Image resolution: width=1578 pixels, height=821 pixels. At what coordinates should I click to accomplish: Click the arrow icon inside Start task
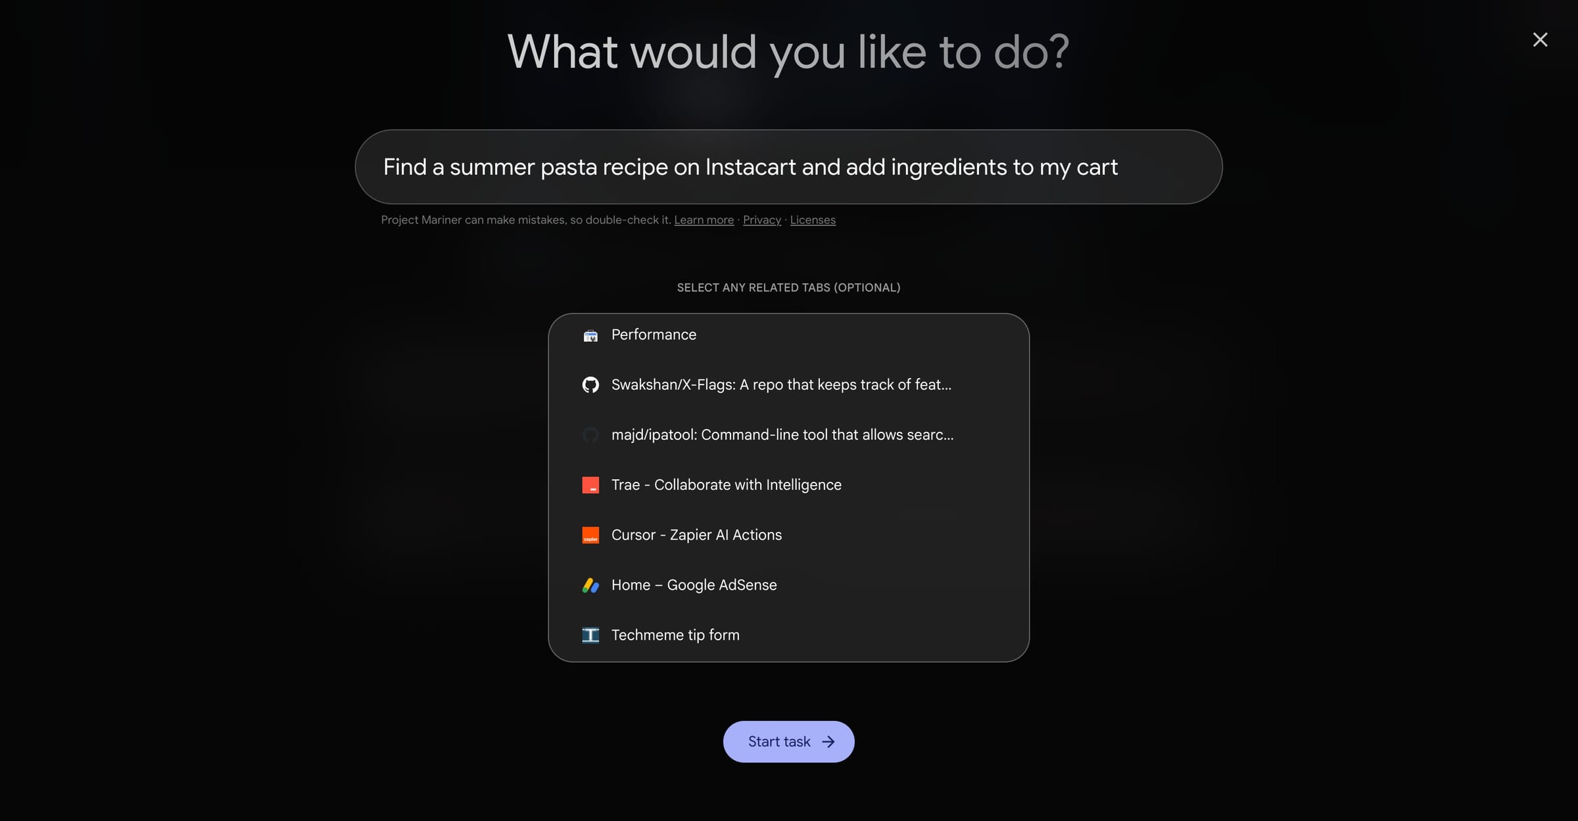click(x=828, y=741)
